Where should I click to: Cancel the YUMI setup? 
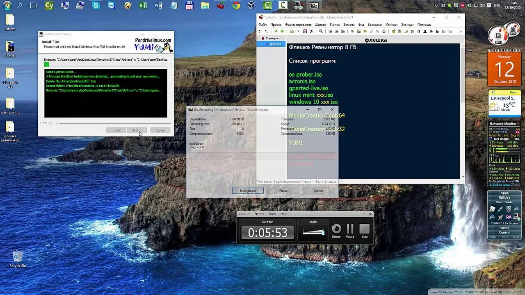click(x=160, y=130)
